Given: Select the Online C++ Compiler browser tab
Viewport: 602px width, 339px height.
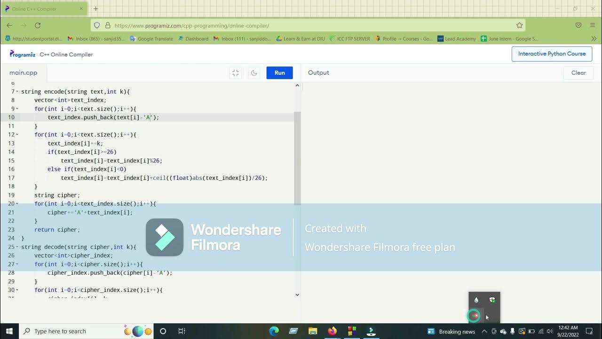Looking at the screenshot, I should pos(44,8).
